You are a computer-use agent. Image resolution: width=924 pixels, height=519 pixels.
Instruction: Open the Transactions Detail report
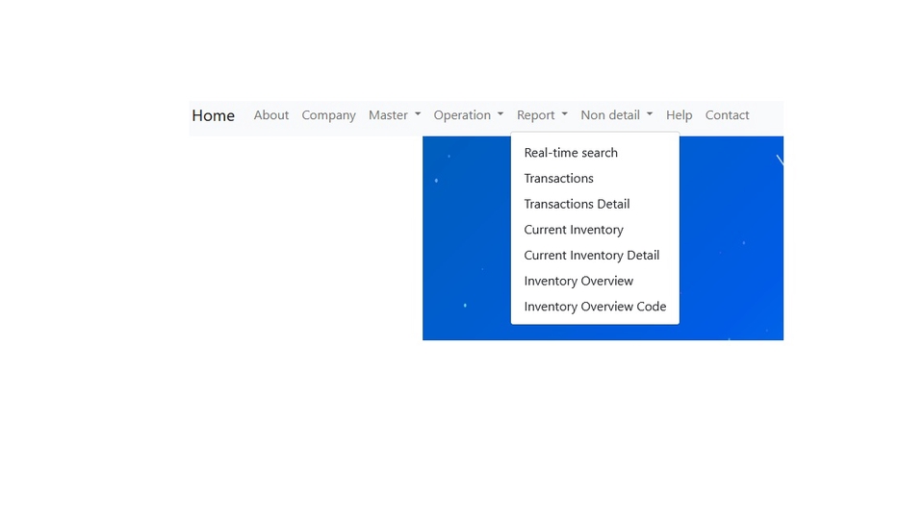pyautogui.click(x=577, y=204)
